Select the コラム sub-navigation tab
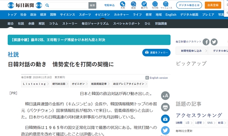228x136 pixels. (53, 24)
